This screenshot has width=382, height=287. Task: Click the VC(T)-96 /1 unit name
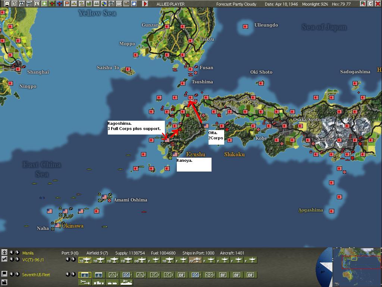pos(33,260)
